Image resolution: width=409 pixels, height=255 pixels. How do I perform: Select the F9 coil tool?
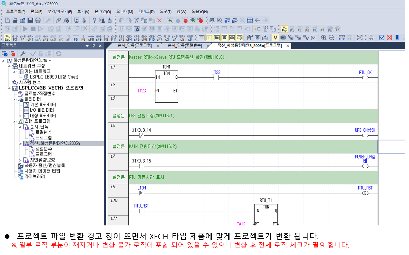click(x=106, y=38)
